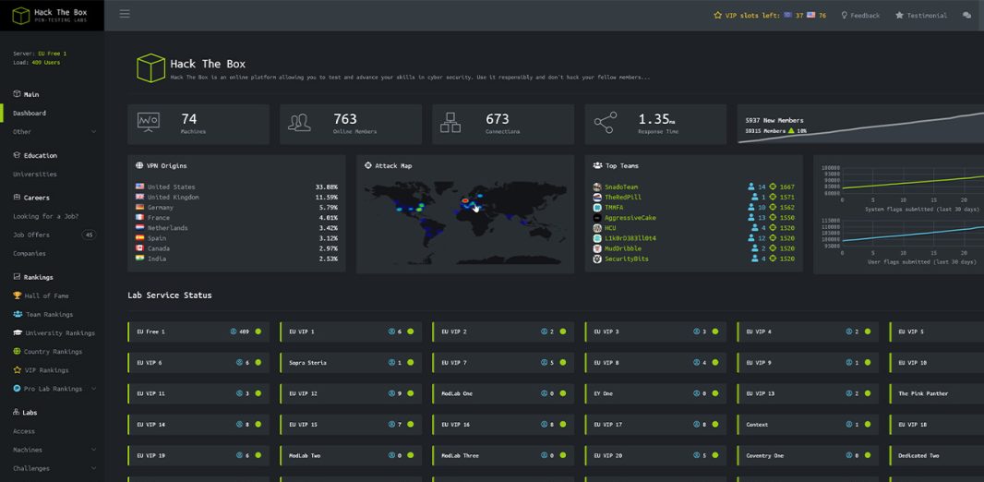Open the chat bubbles icon
This screenshot has height=482, width=984.
click(966, 15)
